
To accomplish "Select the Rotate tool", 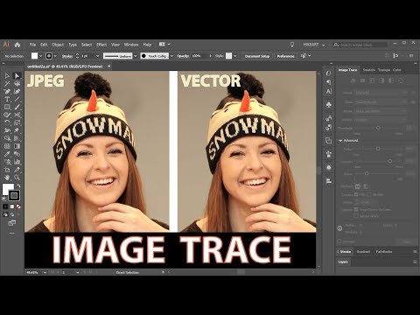I will (x=7, y=122).
